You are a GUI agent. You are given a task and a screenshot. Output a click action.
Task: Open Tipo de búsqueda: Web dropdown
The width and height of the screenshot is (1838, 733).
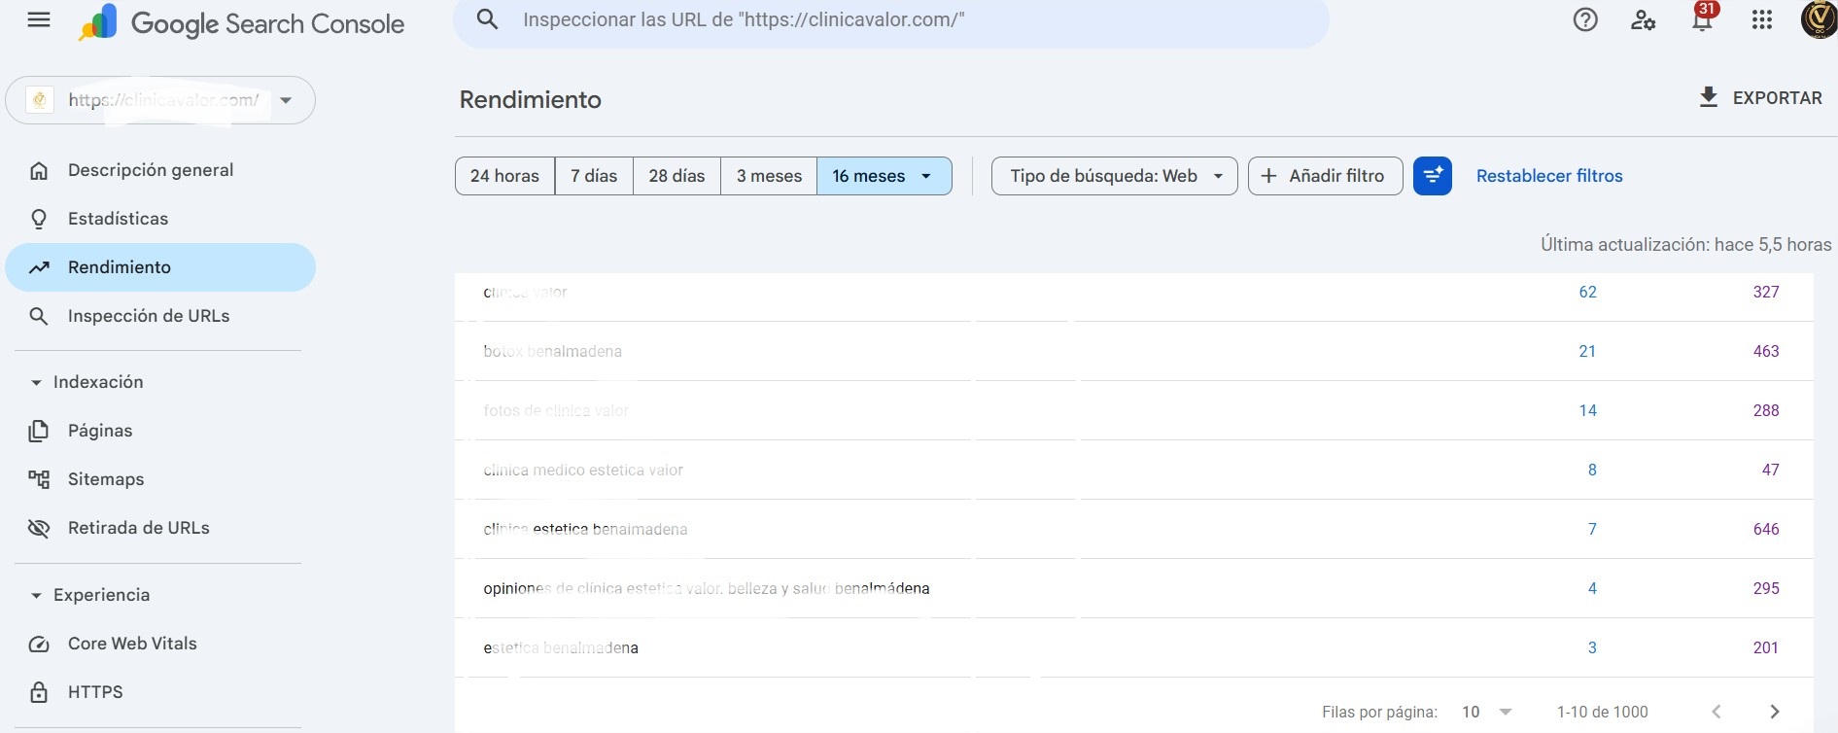point(1114,176)
